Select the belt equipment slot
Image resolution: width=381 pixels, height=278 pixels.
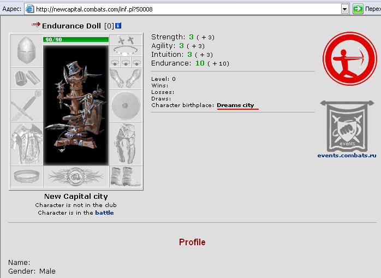(27, 176)
